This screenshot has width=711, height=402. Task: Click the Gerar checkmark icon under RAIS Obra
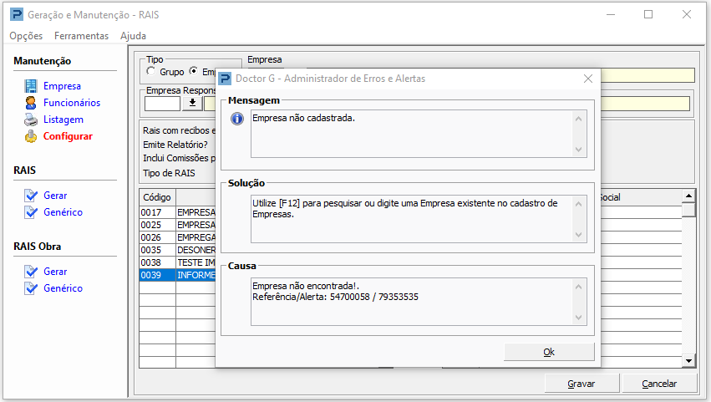coord(31,272)
